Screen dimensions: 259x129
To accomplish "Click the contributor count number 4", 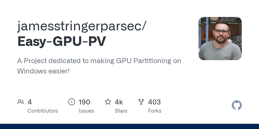I will pos(30,102).
